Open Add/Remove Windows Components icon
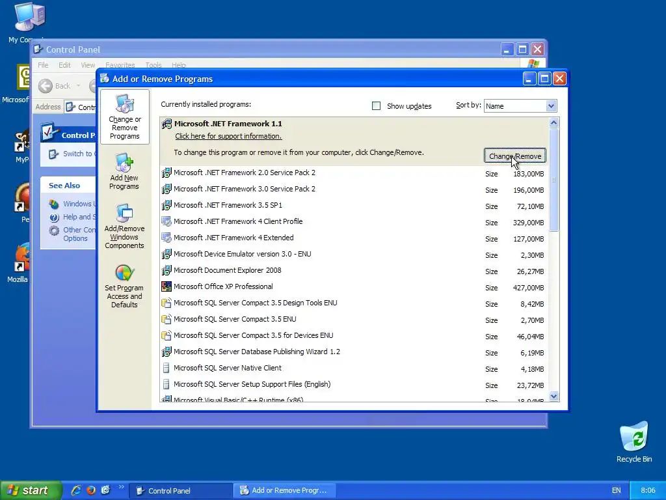This screenshot has width=666, height=500. click(x=124, y=214)
